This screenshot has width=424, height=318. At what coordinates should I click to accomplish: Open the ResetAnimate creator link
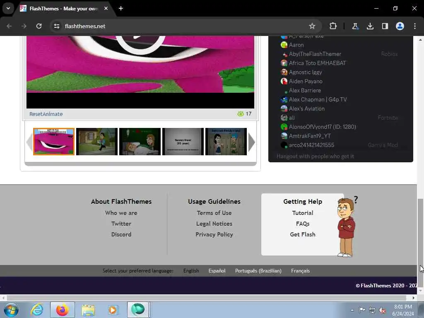(46, 114)
